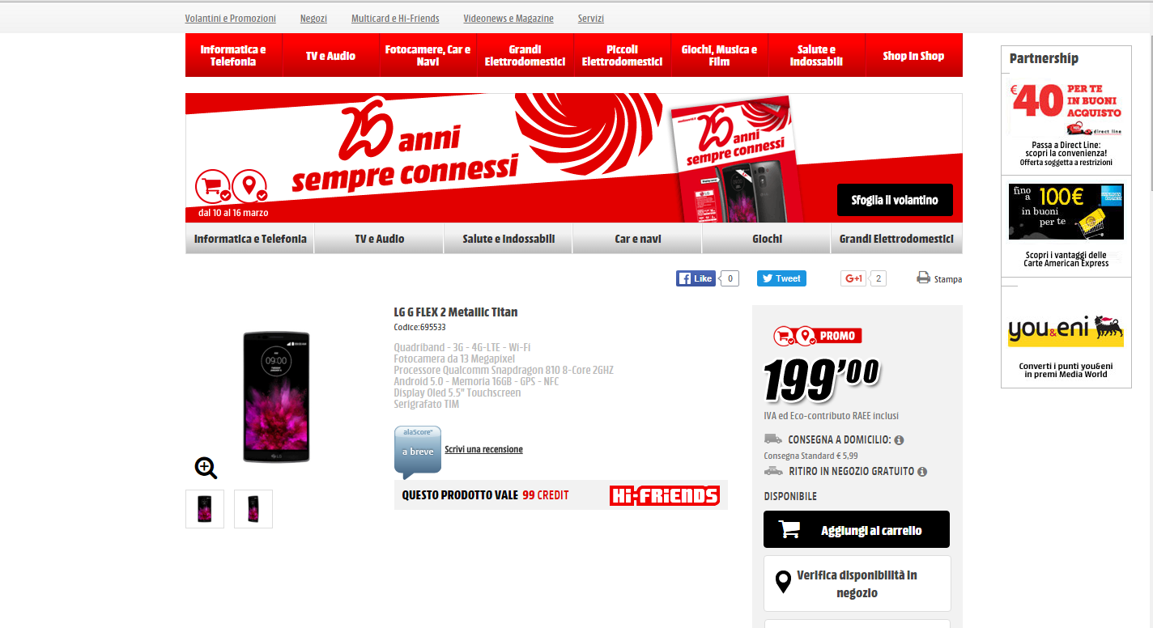
Task: Open the Volantini e Promozioni link
Action: click(230, 18)
